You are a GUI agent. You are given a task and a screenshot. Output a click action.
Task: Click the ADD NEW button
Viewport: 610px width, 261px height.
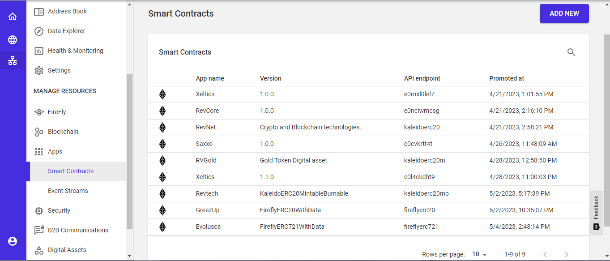(564, 13)
